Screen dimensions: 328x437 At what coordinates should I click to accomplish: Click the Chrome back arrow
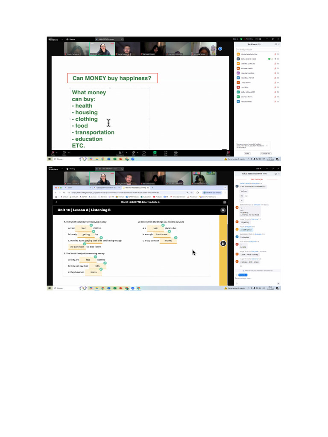[56, 192]
